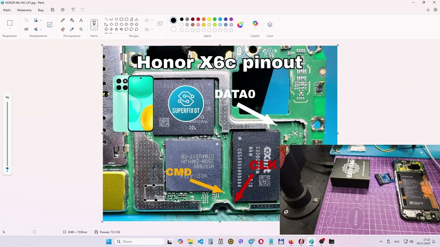Image resolution: width=440 pixels, height=247 pixels.
Task: Undo the last action
Action: 73,10
